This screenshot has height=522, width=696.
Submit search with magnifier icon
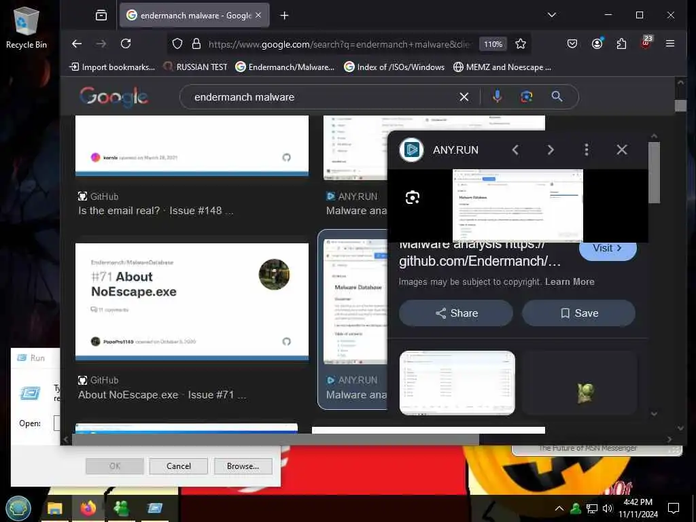557,97
